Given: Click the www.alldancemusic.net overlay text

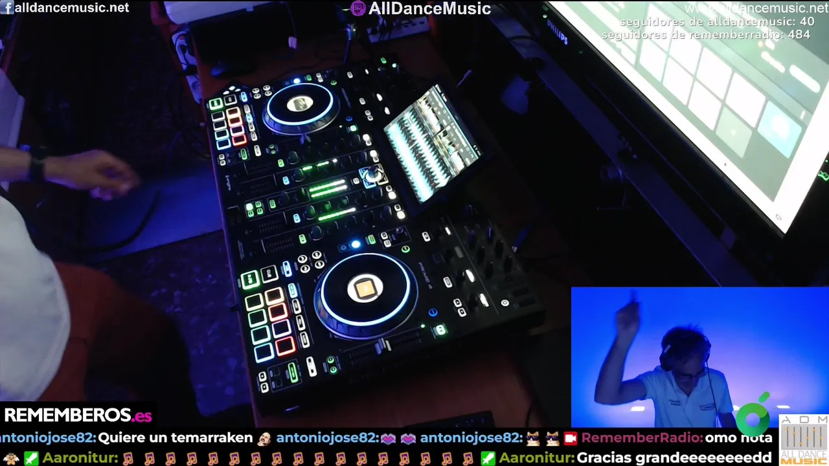Looking at the screenshot, I should pos(756,8).
